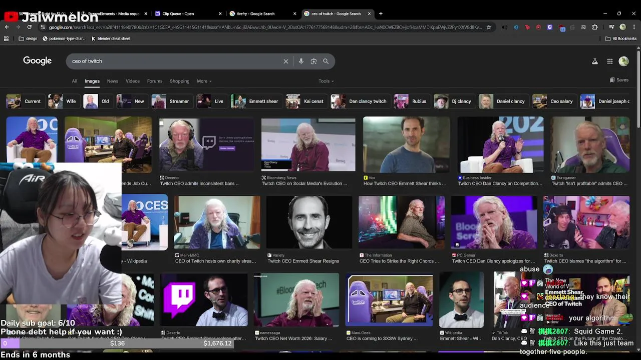Switch to firefly - Google Search tab

point(263,13)
